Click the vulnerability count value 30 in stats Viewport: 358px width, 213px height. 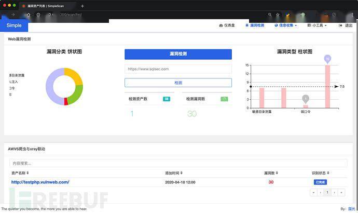[192, 114]
